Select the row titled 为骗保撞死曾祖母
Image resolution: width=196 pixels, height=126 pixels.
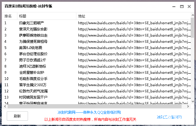97,41
